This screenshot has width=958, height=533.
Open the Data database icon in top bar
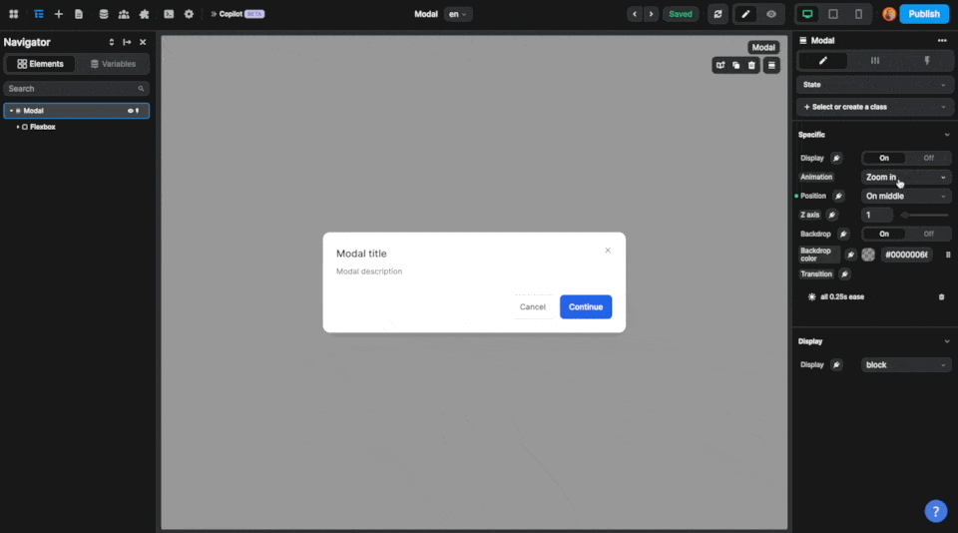(x=104, y=14)
